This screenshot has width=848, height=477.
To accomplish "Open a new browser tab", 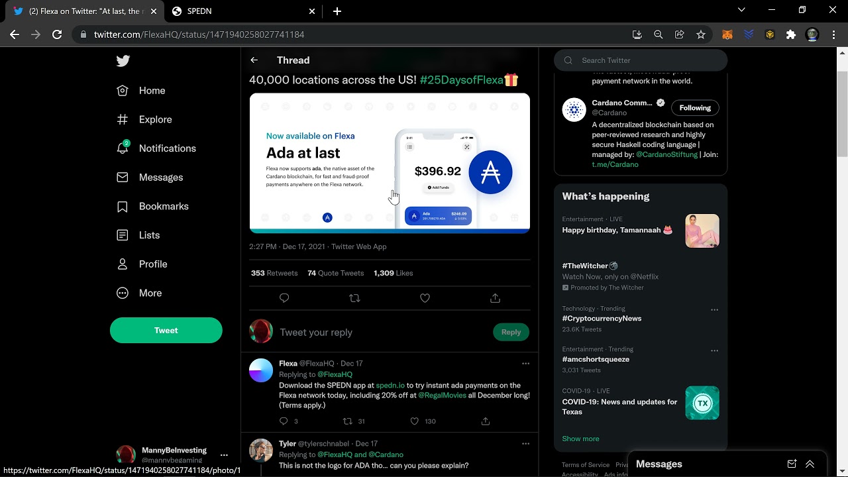I will click(337, 11).
